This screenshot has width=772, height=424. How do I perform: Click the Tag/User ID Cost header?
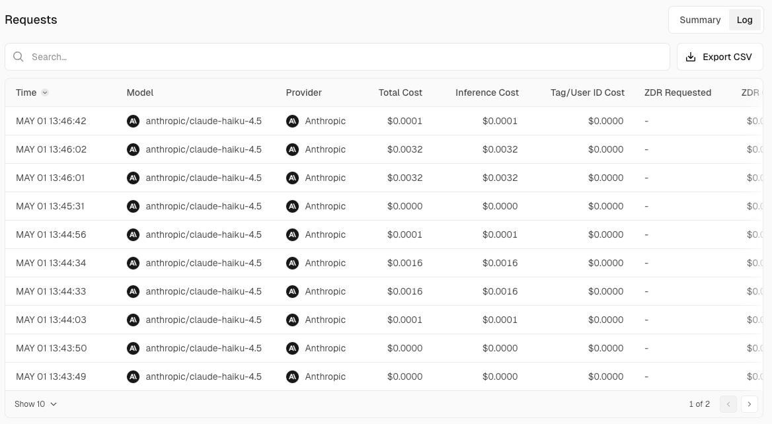click(x=588, y=92)
